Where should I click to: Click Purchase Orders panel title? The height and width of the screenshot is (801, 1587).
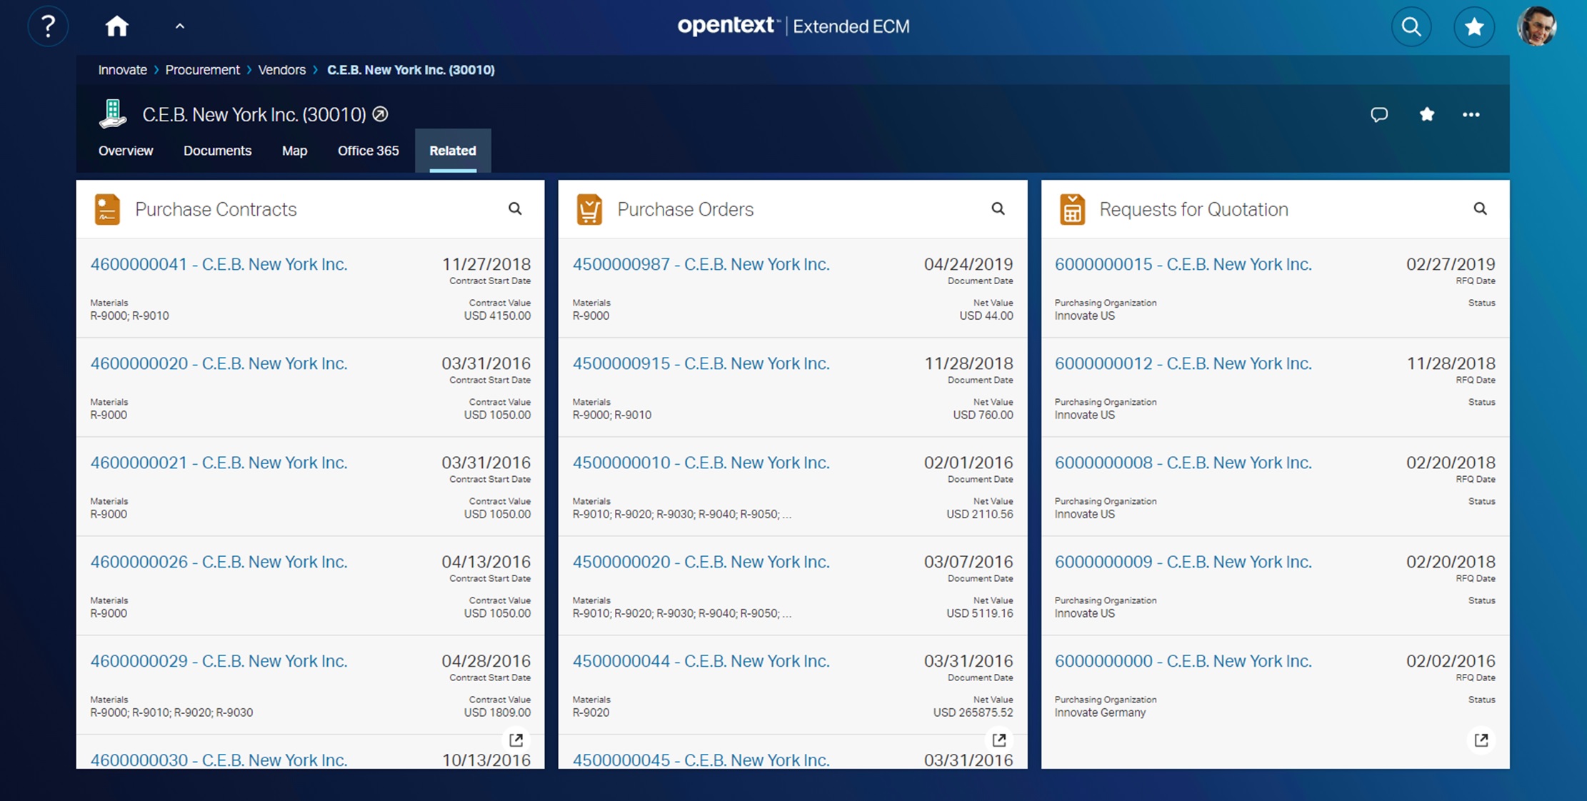pos(685,209)
